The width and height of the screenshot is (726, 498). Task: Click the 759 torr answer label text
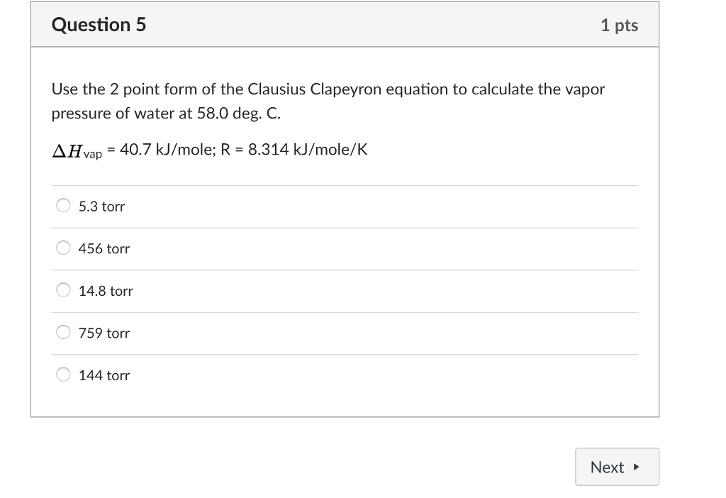(x=104, y=333)
